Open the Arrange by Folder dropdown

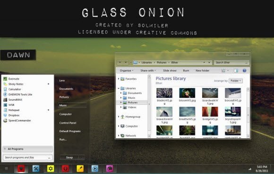[x=236, y=81]
